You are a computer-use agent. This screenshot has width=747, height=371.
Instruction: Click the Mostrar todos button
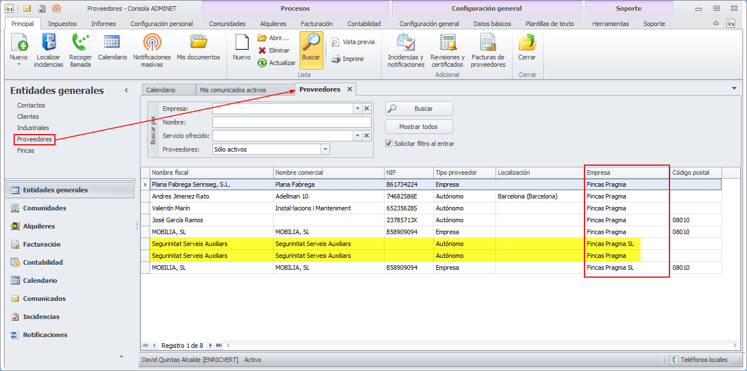(x=419, y=127)
